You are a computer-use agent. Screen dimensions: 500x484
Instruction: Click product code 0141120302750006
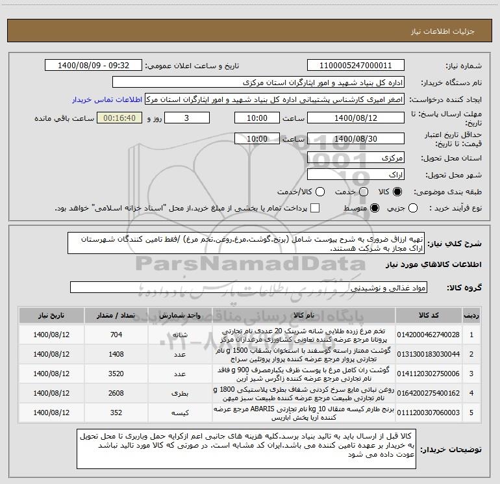[x=429, y=374]
